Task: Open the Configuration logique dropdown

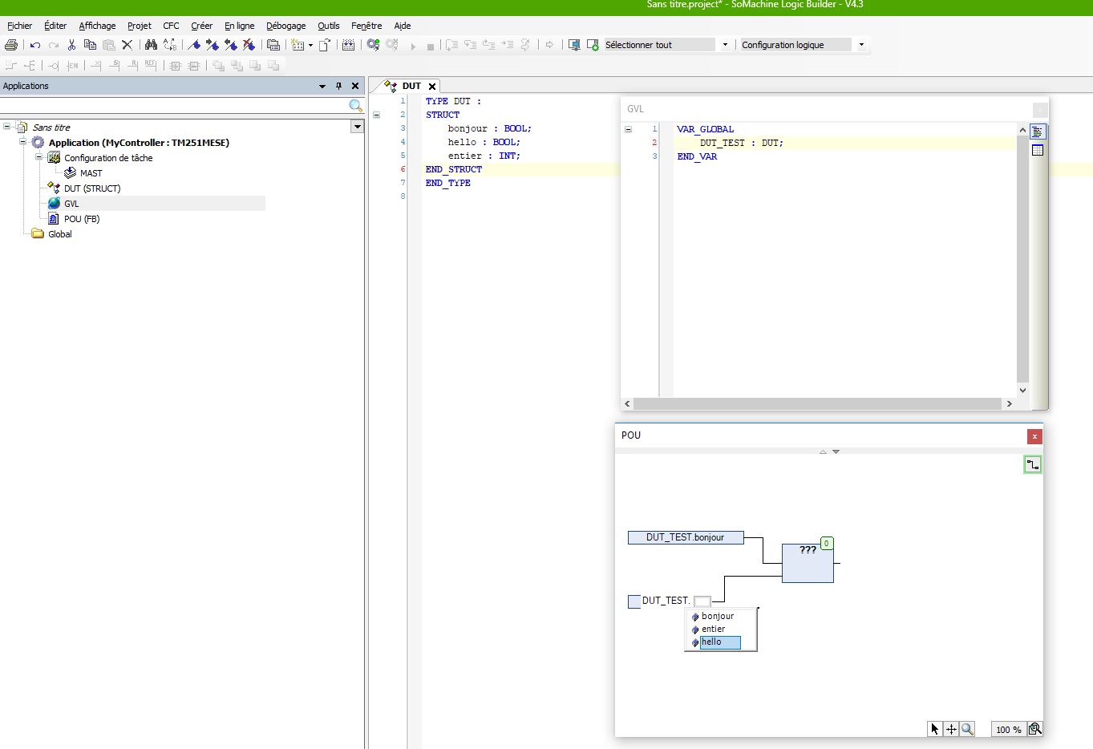Action: 861,45
